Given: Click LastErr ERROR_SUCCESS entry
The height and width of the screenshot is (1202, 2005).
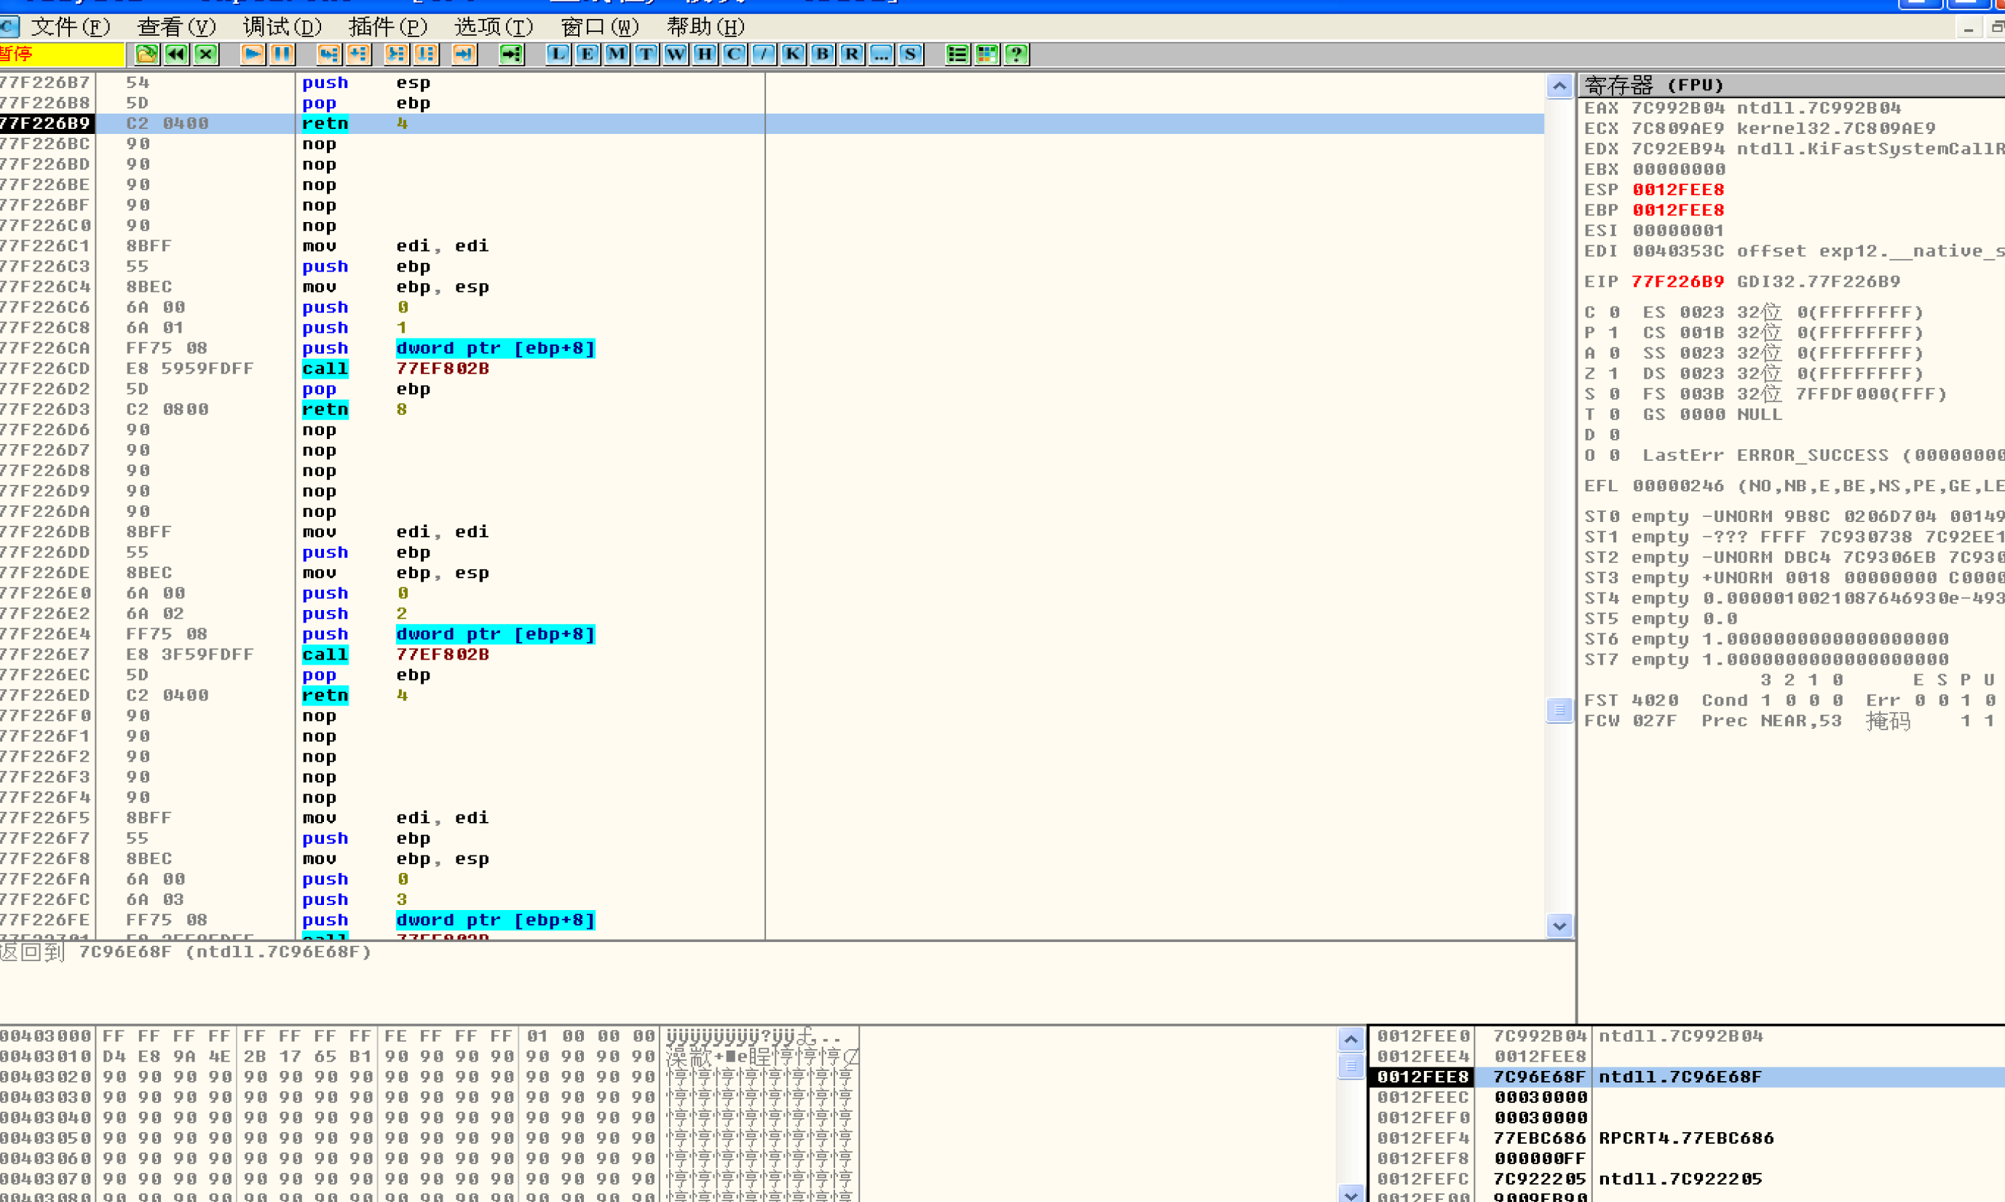Looking at the screenshot, I should point(1823,455).
